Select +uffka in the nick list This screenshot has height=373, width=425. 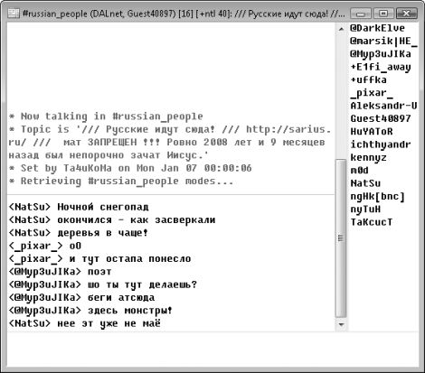tap(368, 80)
